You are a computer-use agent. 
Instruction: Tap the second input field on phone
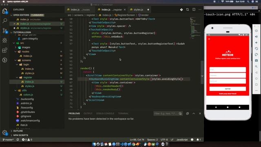pyautogui.click(x=228, y=75)
